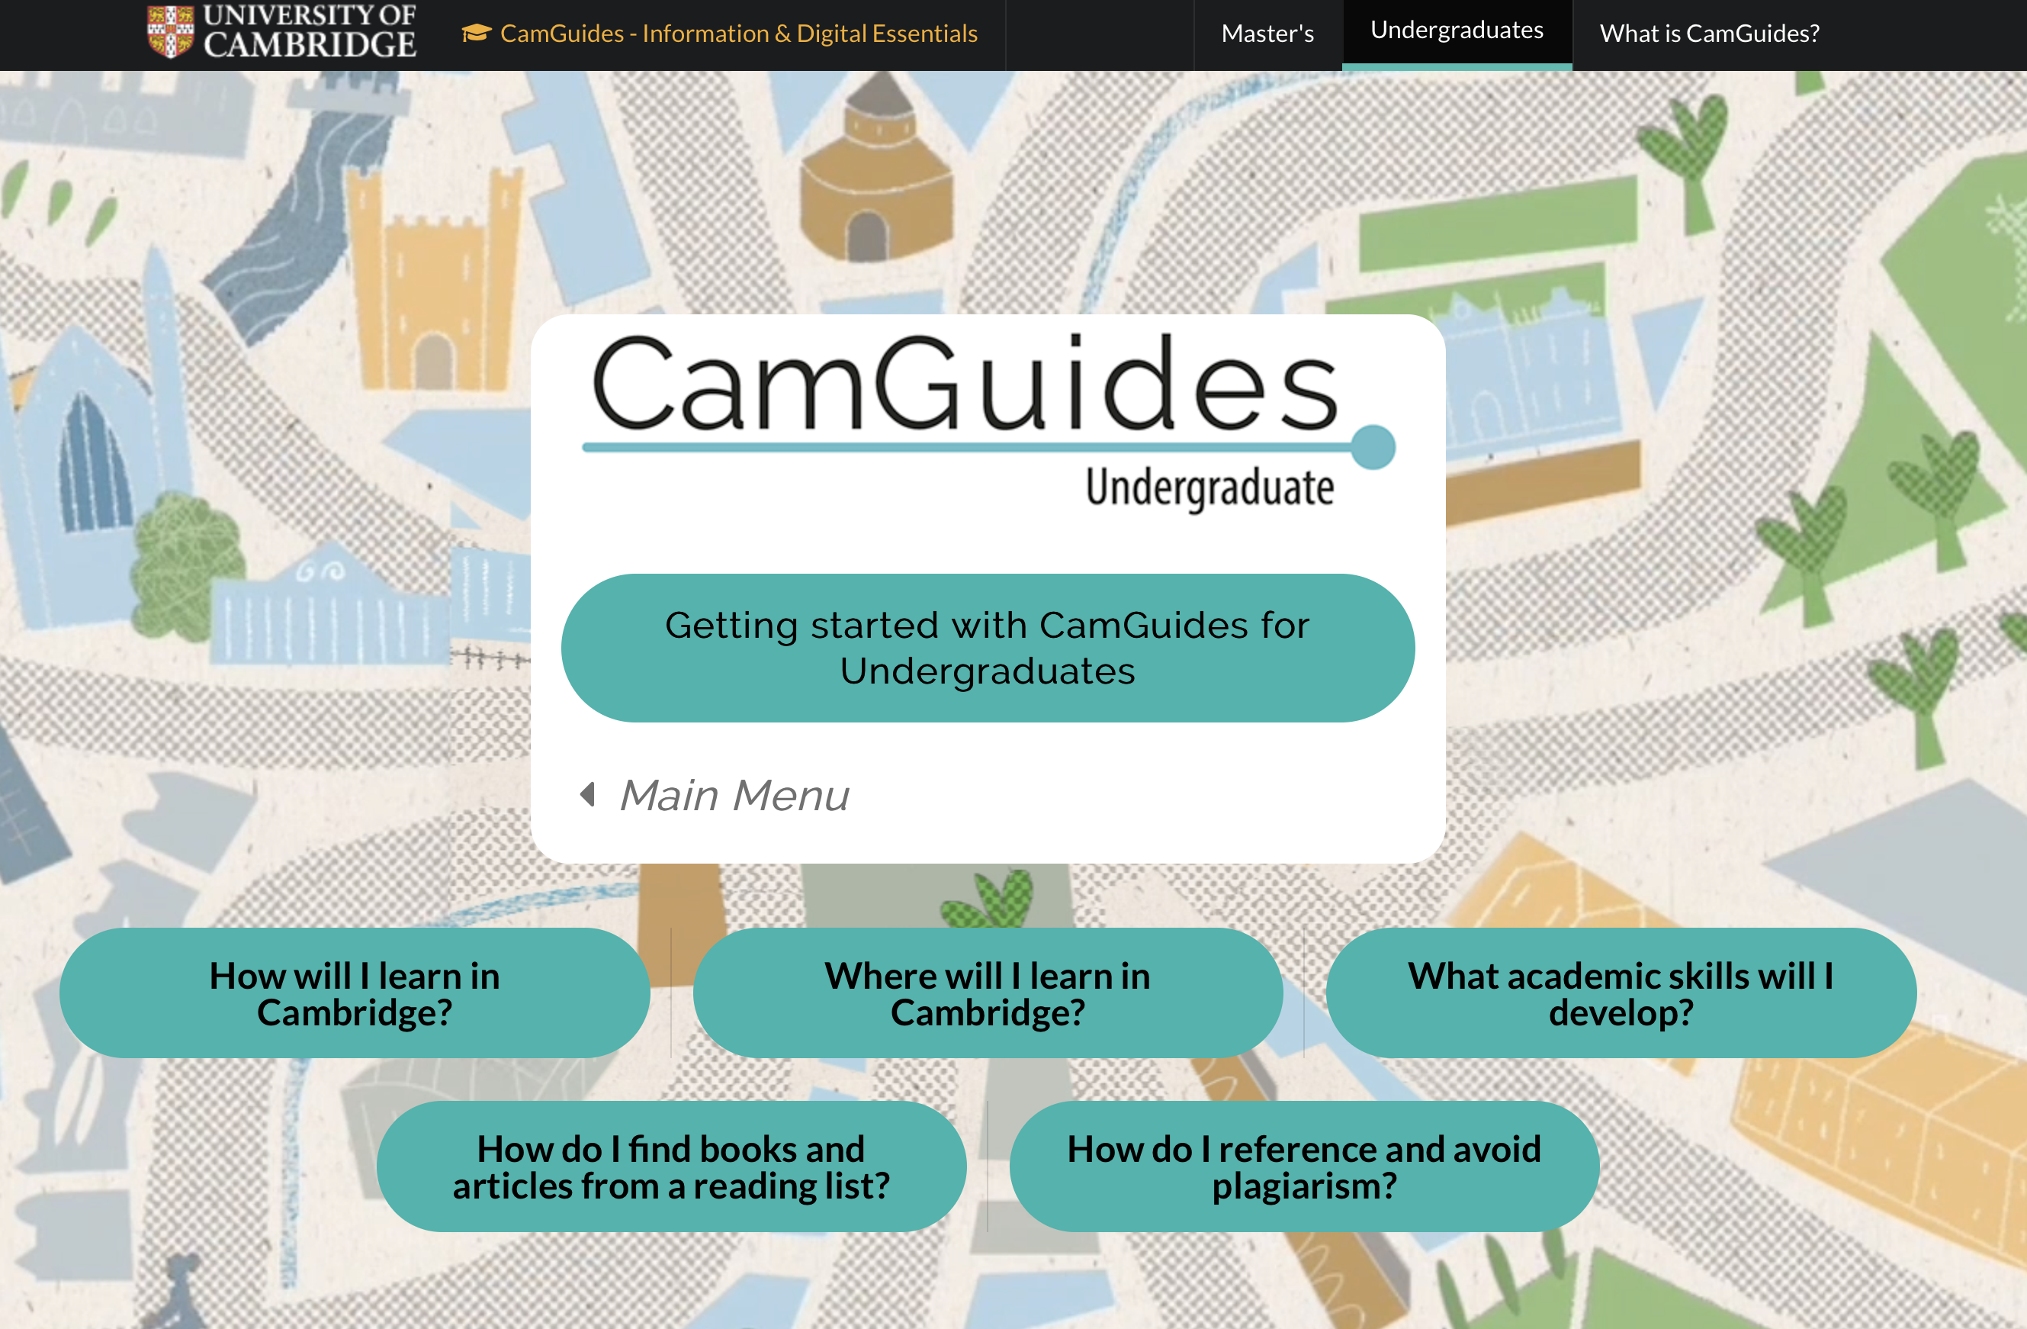Click the teal dot slider on CamGuides logo
This screenshot has height=1329, width=2027.
[x=1374, y=446]
